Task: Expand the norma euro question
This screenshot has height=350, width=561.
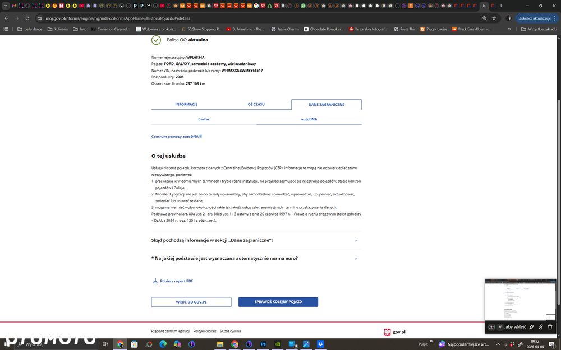Action: [256, 258]
